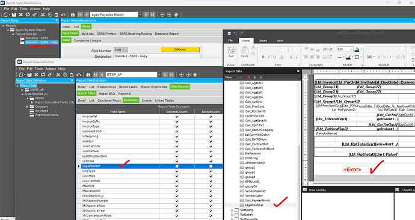Click Field Name column header

tap(118, 112)
